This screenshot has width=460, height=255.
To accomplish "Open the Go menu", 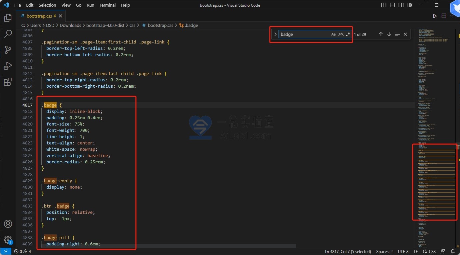I will click(79, 5).
